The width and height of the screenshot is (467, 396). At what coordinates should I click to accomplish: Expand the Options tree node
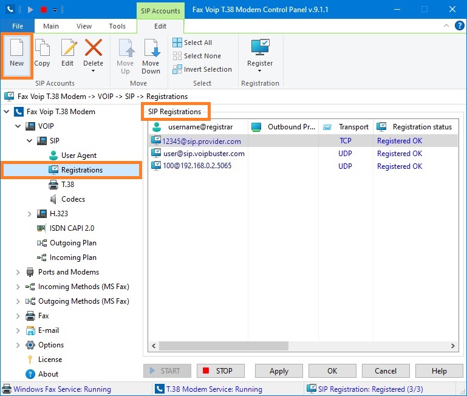(x=18, y=345)
